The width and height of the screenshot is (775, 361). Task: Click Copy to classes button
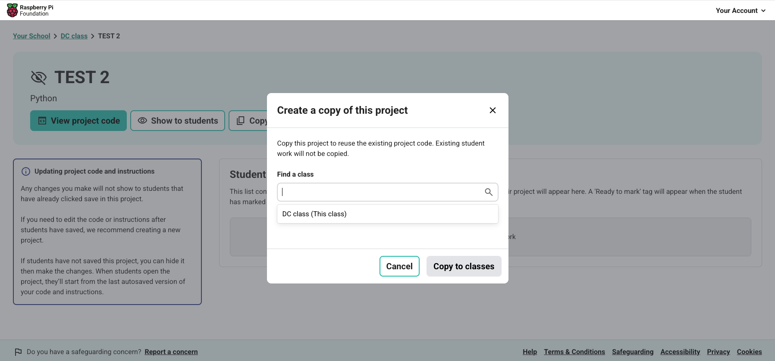tap(464, 266)
